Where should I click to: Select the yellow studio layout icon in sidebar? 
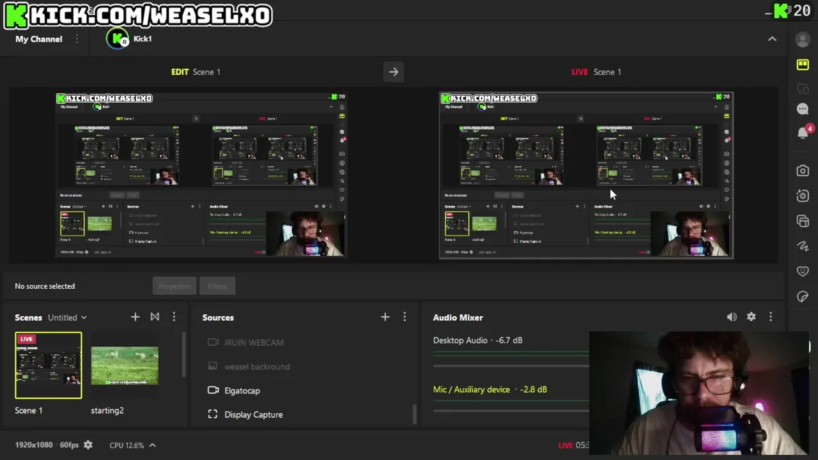pos(803,65)
